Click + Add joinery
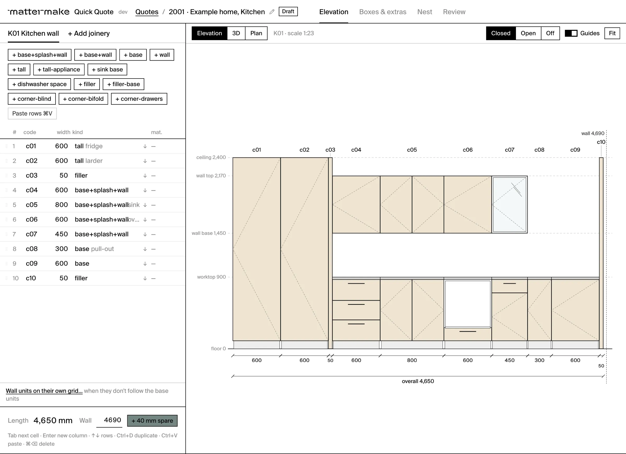The image size is (626, 454). [x=89, y=33]
